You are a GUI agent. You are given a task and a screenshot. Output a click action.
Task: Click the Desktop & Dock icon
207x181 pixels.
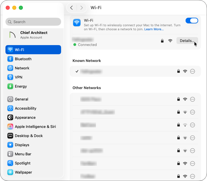(x=10, y=136)
